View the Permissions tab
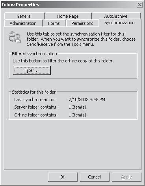The width and height of the screenshot is (145, 186). (x=82, y=23)
